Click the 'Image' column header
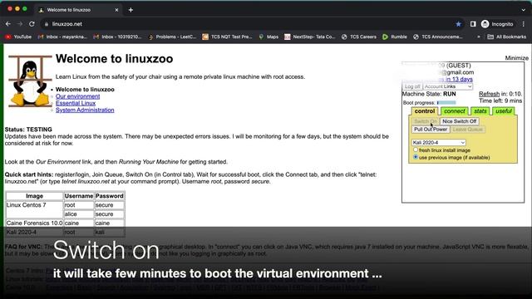This screenshot has height=299, width=532. point(35,196)
